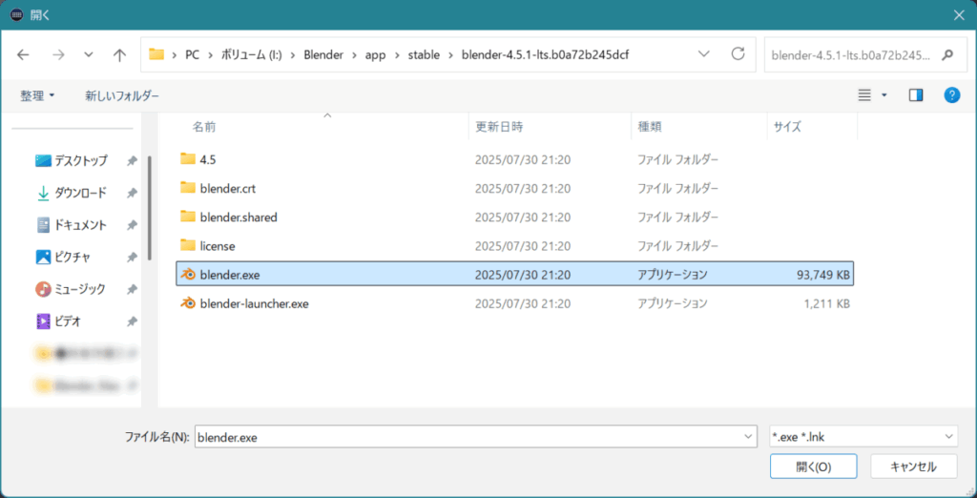Click 新しいフォルダー to create a folder

tap(122, 95)
